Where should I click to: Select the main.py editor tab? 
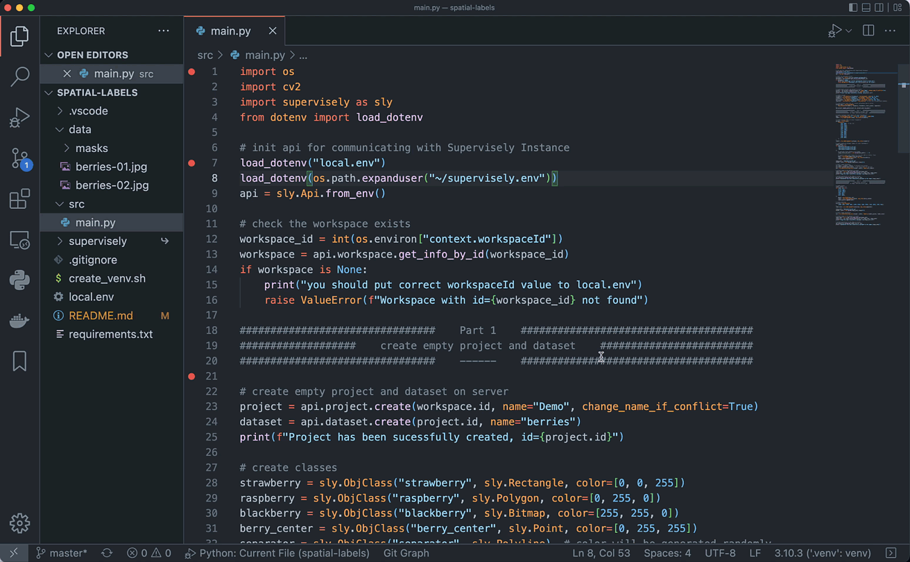click(x=234, y=31)
